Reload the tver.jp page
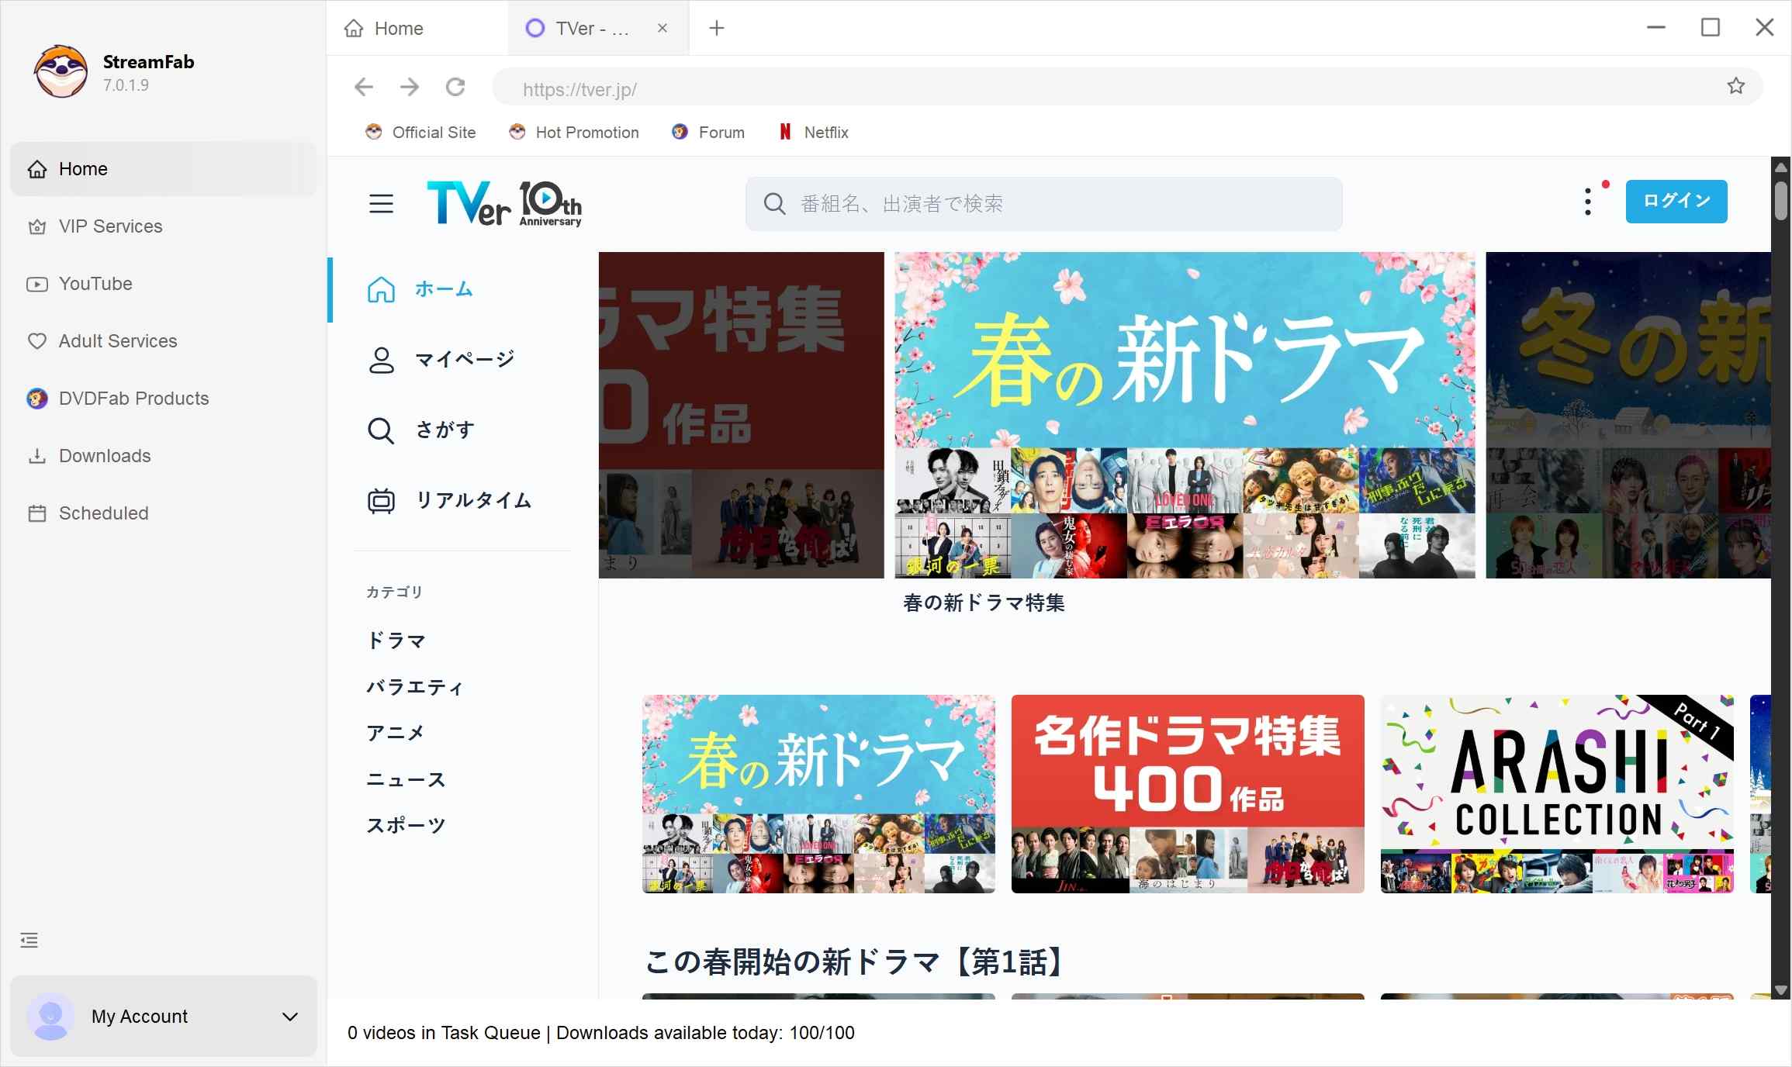Image resolution: width=1792 pixels, height=1067 pixels. pos(456,87)
